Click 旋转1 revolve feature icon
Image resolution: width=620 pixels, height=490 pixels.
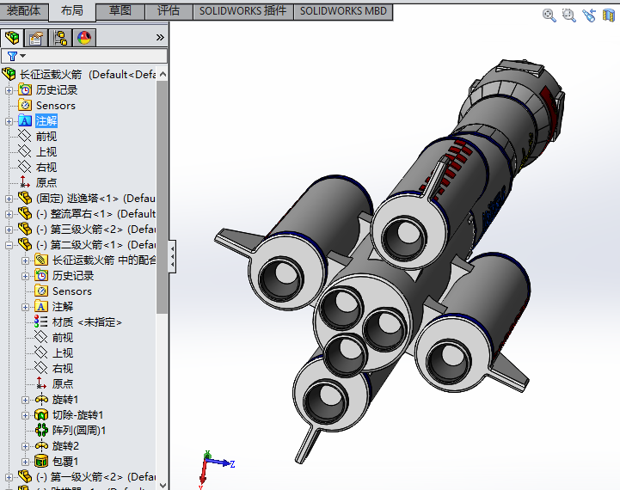[41, 400]
